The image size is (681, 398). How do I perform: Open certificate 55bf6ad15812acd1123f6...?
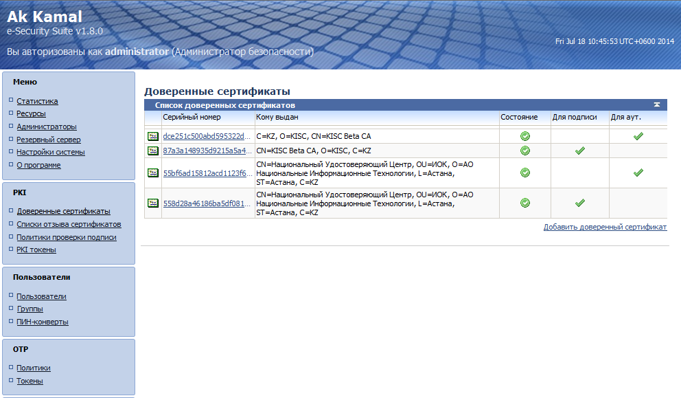tap(207, 173)
